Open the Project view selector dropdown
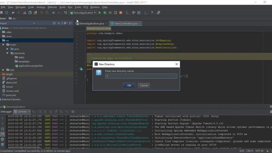Screen dimensions: 272x153 (x=34, y=23)
